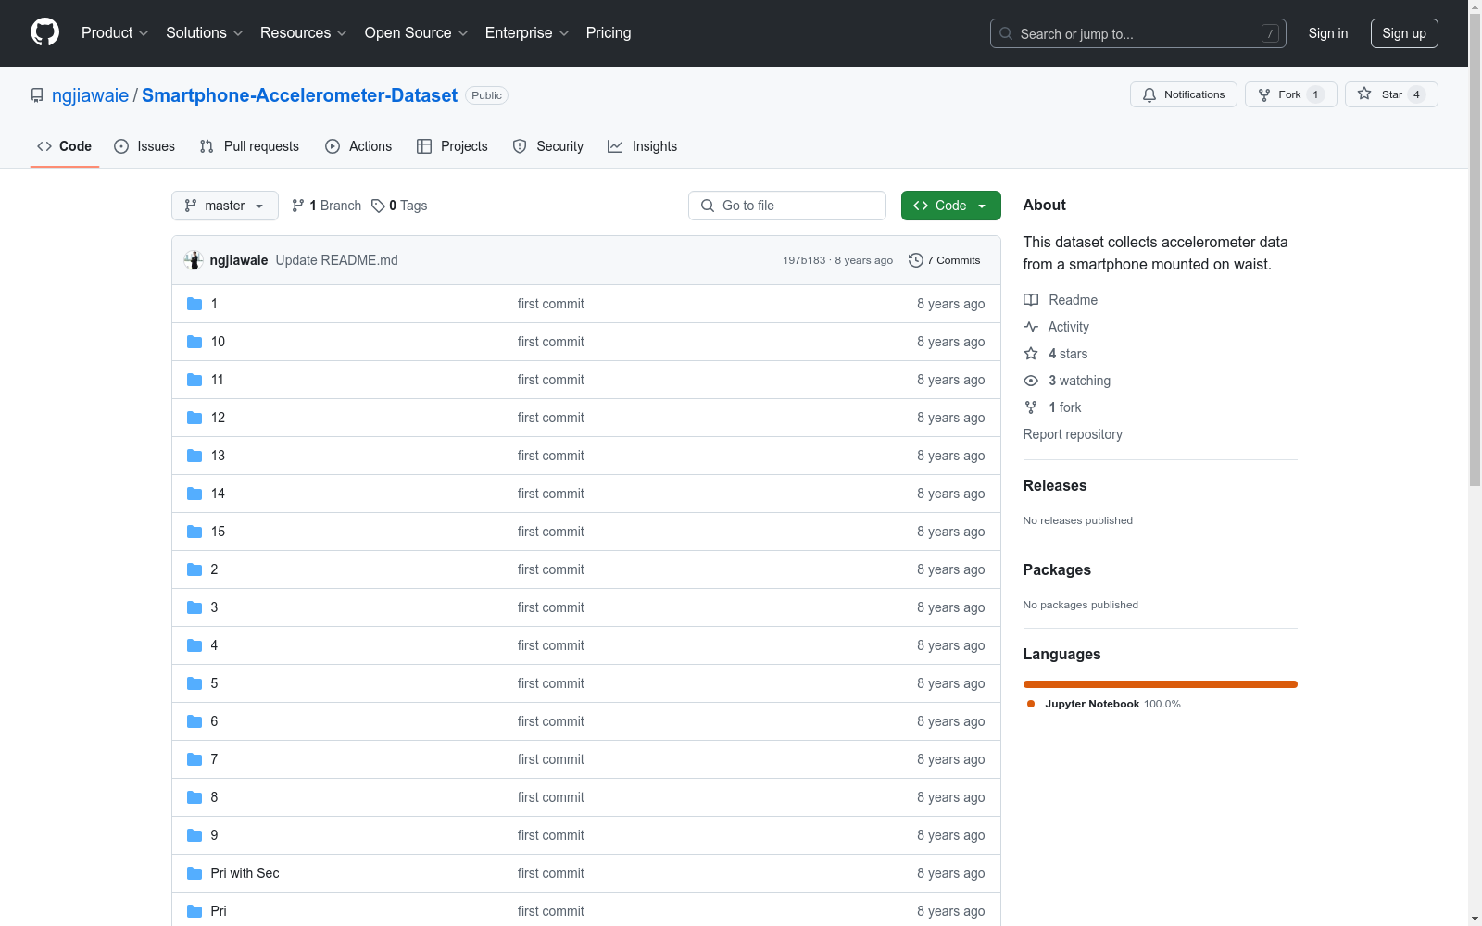The image size is (1482, 926).
Task: Click the Security shield icon
Action: click(x=520, y=146)
